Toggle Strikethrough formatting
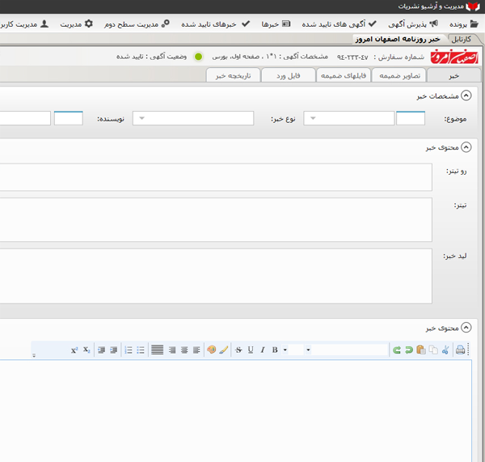This screenshot has height=462, width=485. tap(238, 350)
